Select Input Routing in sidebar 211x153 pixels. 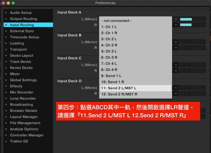pos(28,25)
